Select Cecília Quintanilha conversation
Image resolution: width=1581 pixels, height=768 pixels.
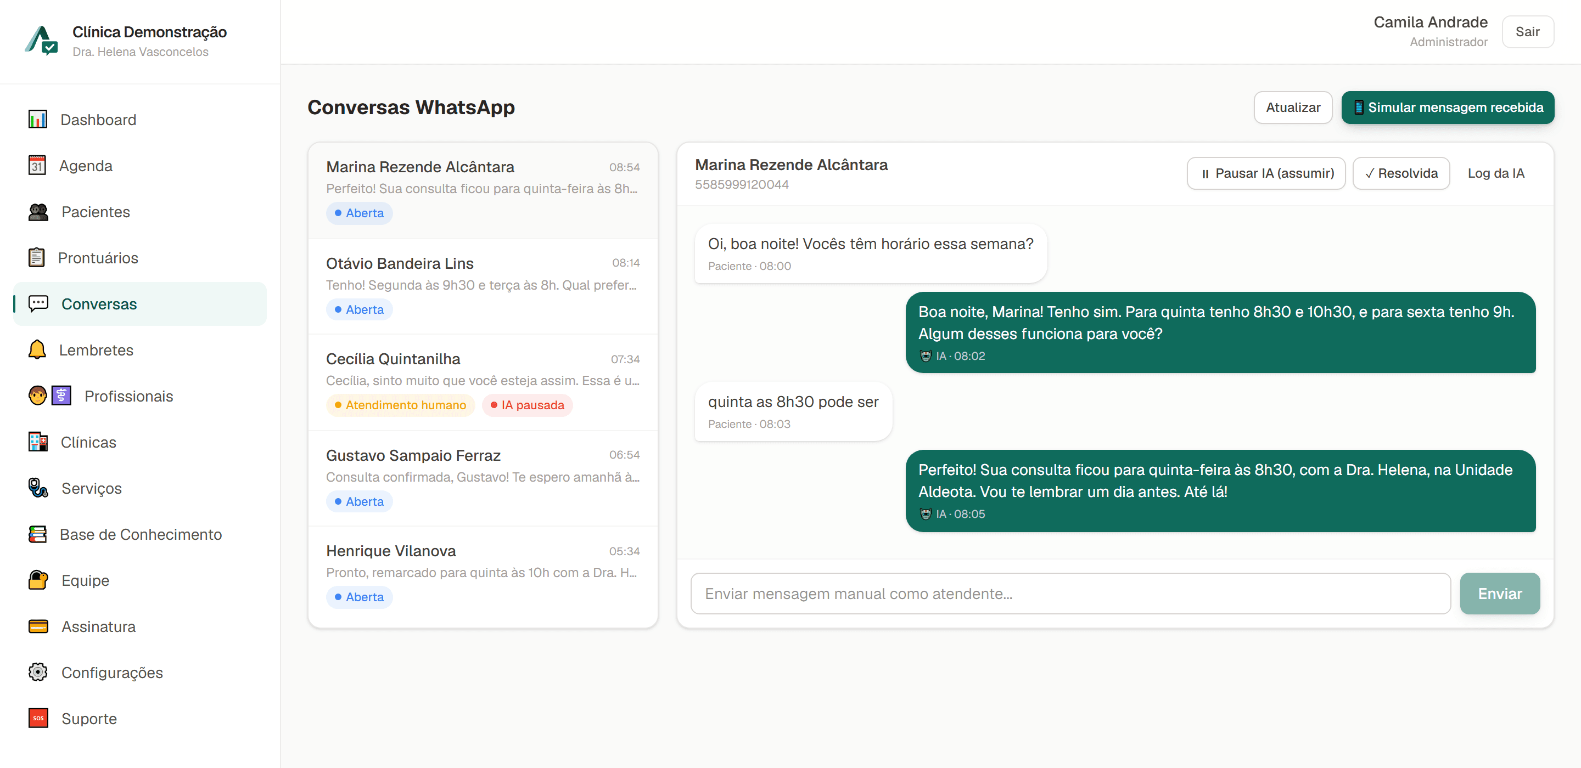coord(483,382)
